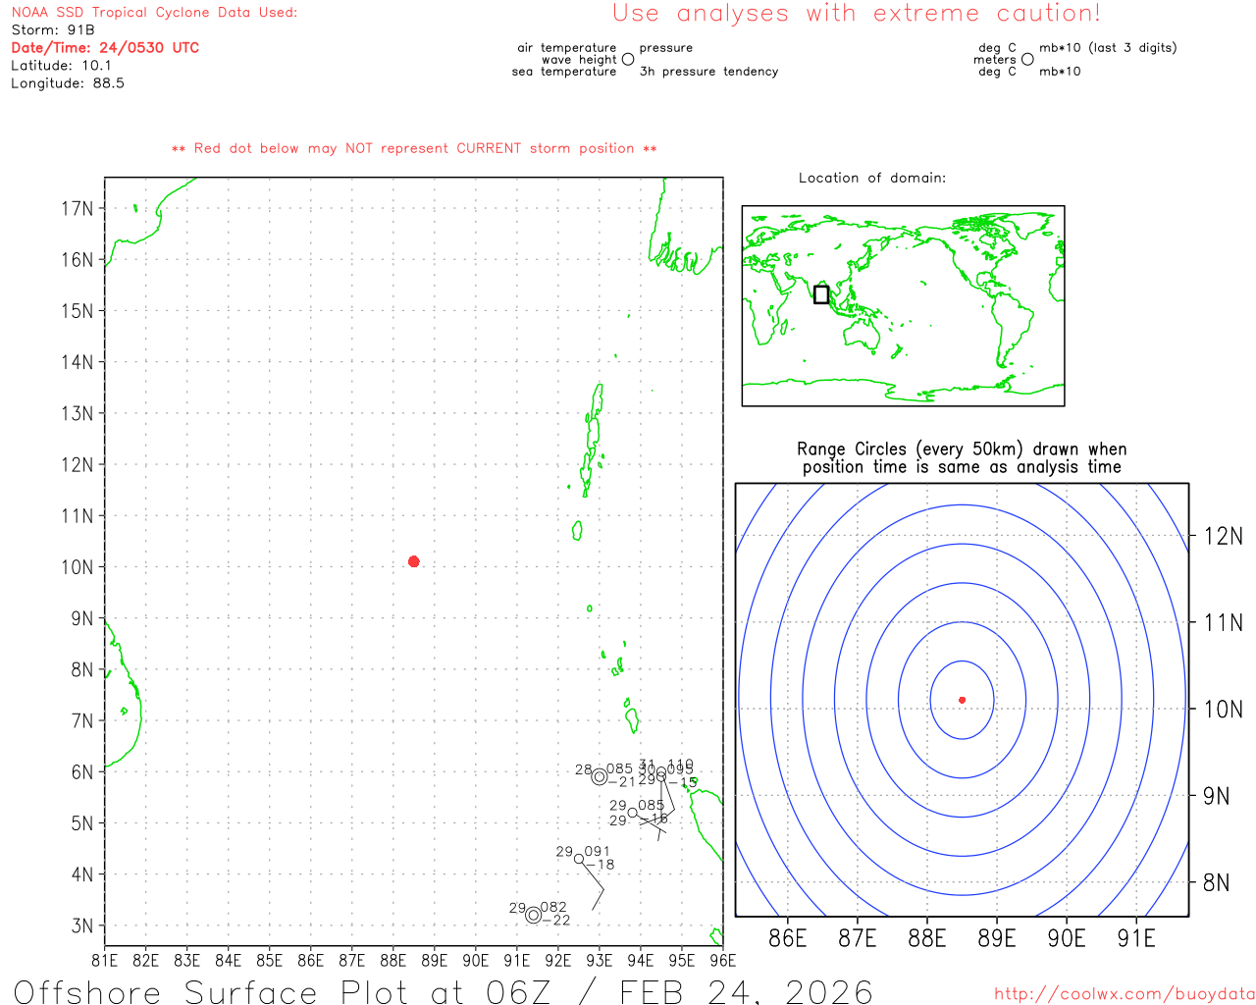1256x1005 pixels.
Task: Click the '5N' label on main map axis
Action: 82,823
